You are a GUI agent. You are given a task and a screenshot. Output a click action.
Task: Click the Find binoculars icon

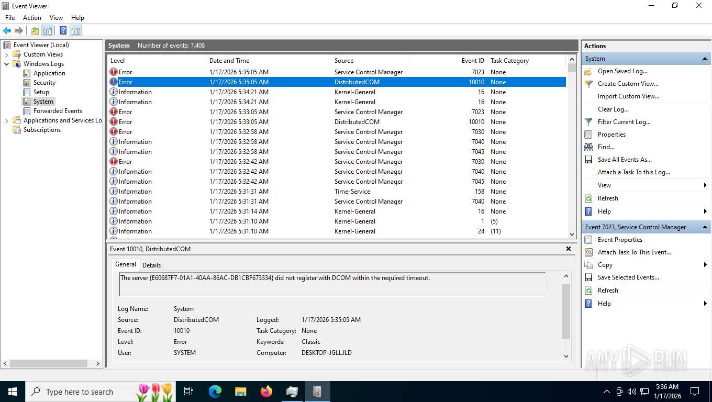[x=588, y=147]
